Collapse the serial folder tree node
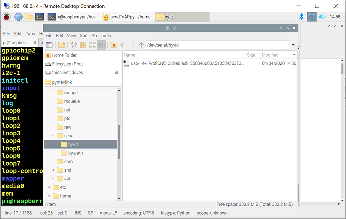This screenshot has height=219, width=346. [53, 136]
